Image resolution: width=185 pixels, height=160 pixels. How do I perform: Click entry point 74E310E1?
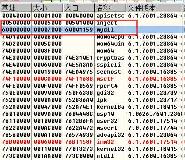pos(79,58)
